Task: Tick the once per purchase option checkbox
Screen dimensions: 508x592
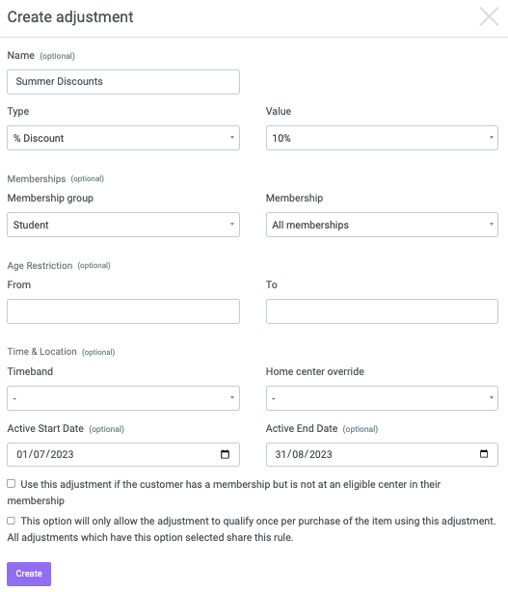Action: coord(12,521)
